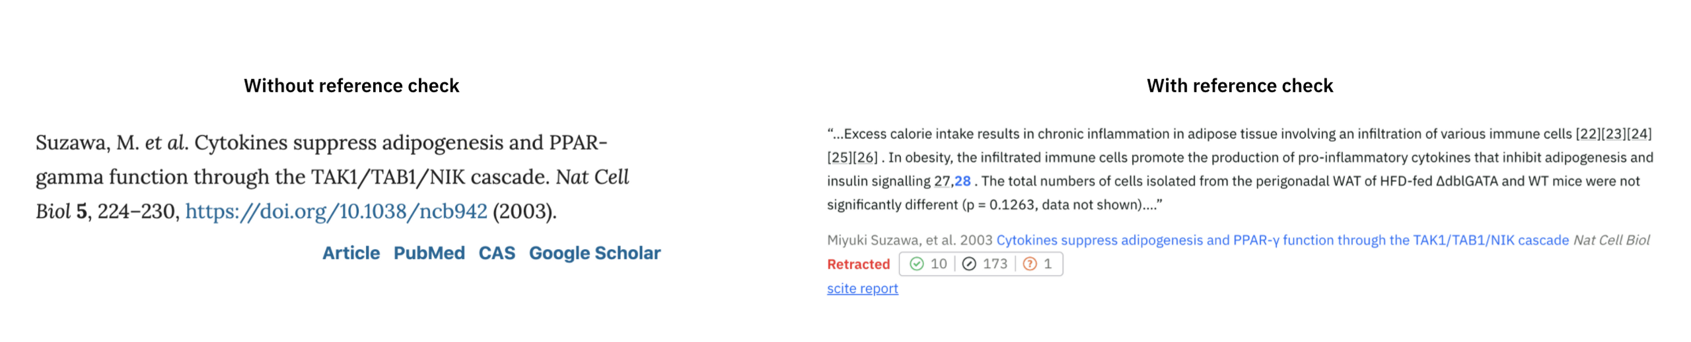This screenshot has width=1691, height=342.
Task: Click the red Retracted label
Action: [x=858, y=264]
